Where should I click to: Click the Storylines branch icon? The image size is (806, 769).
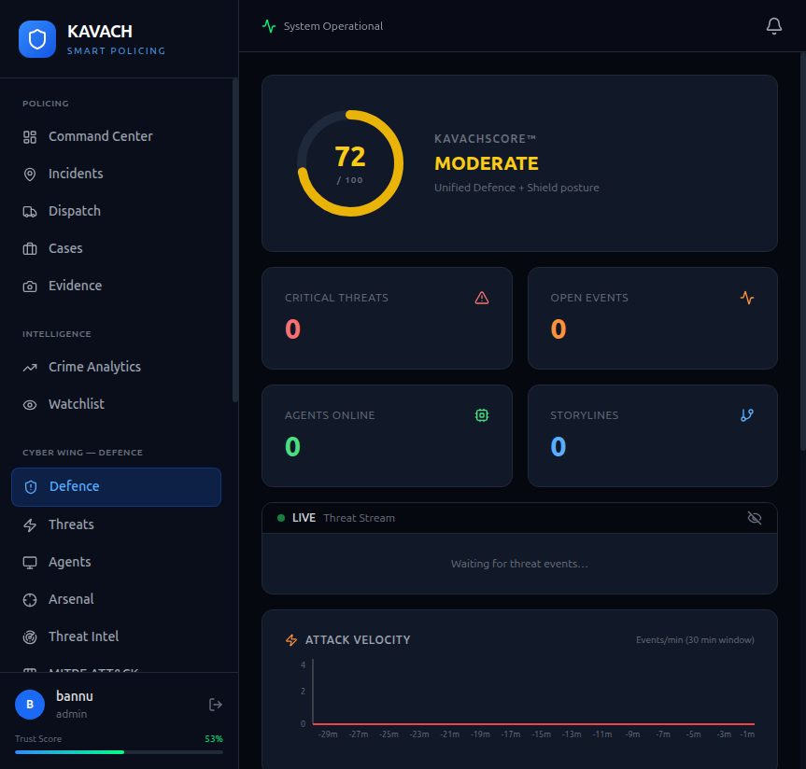pyautogui.click(x=747, y=415)
